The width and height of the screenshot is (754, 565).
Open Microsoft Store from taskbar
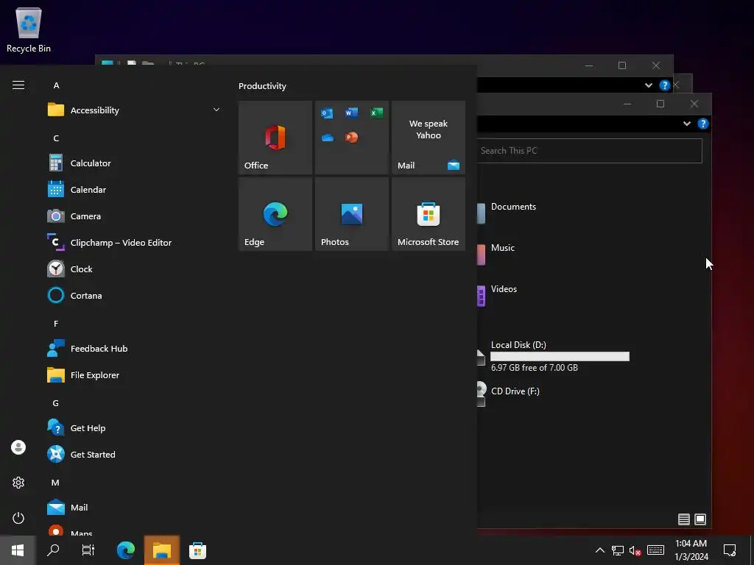pos(197,550)
